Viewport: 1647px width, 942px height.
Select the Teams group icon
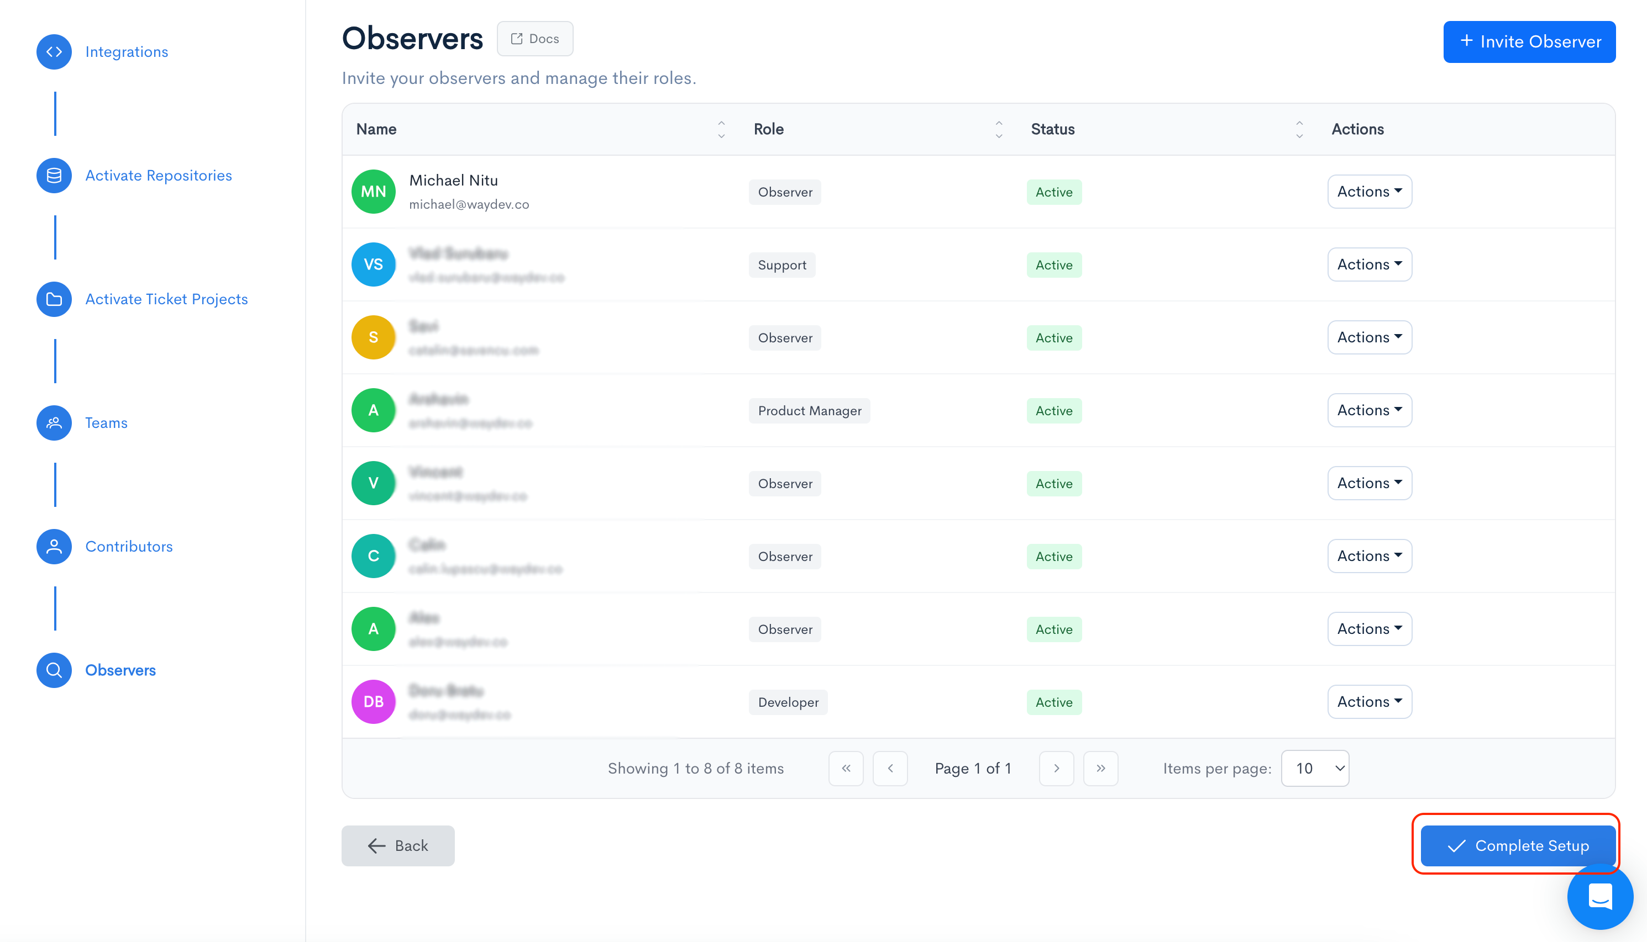pos(54,422)
